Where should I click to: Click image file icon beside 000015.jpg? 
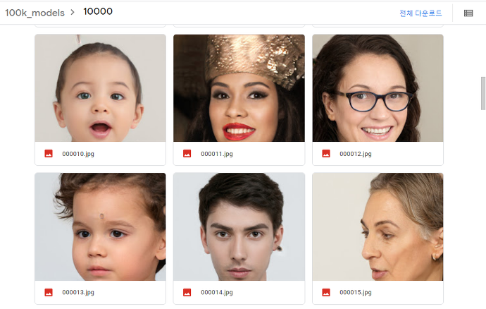[x=325, y=292]
